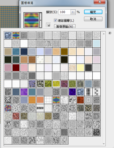Select the black basket weave pattern

coord(88,92)
